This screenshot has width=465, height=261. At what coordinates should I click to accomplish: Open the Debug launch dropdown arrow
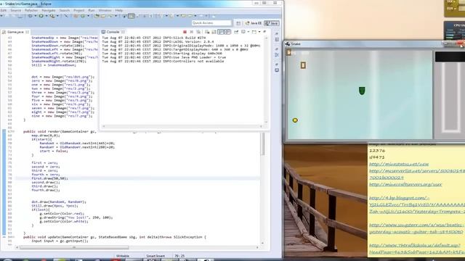(x=35, y=16)
